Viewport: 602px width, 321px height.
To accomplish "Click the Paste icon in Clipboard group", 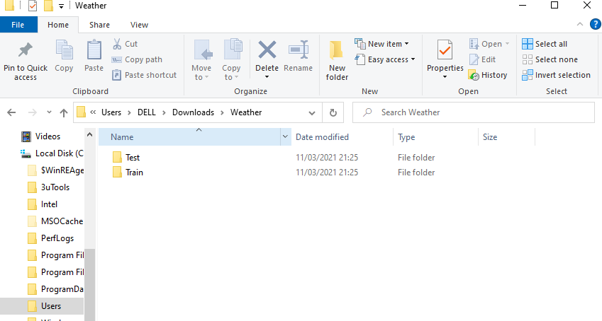I will (x=94, y=51).
